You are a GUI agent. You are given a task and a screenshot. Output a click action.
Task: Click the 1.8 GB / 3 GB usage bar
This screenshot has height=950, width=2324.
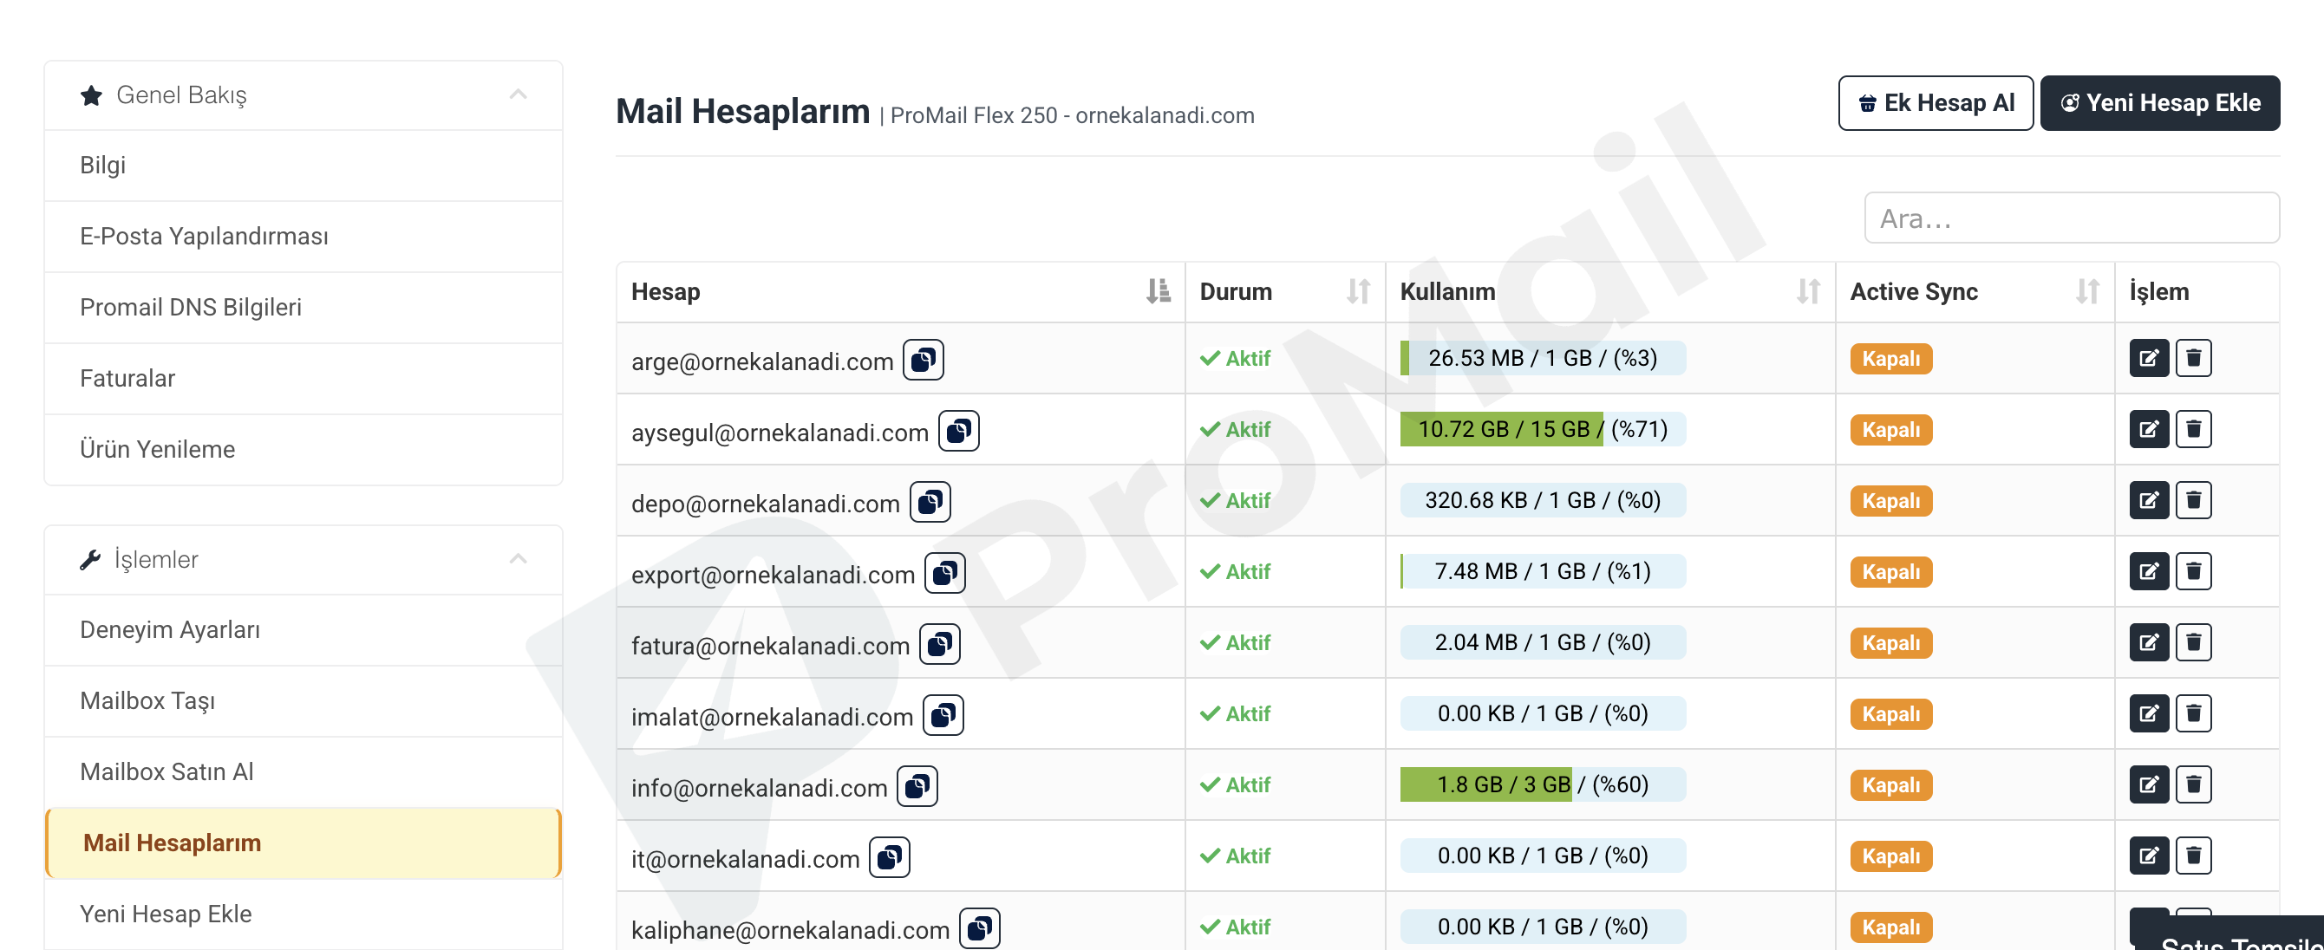tap(1543, 784)
